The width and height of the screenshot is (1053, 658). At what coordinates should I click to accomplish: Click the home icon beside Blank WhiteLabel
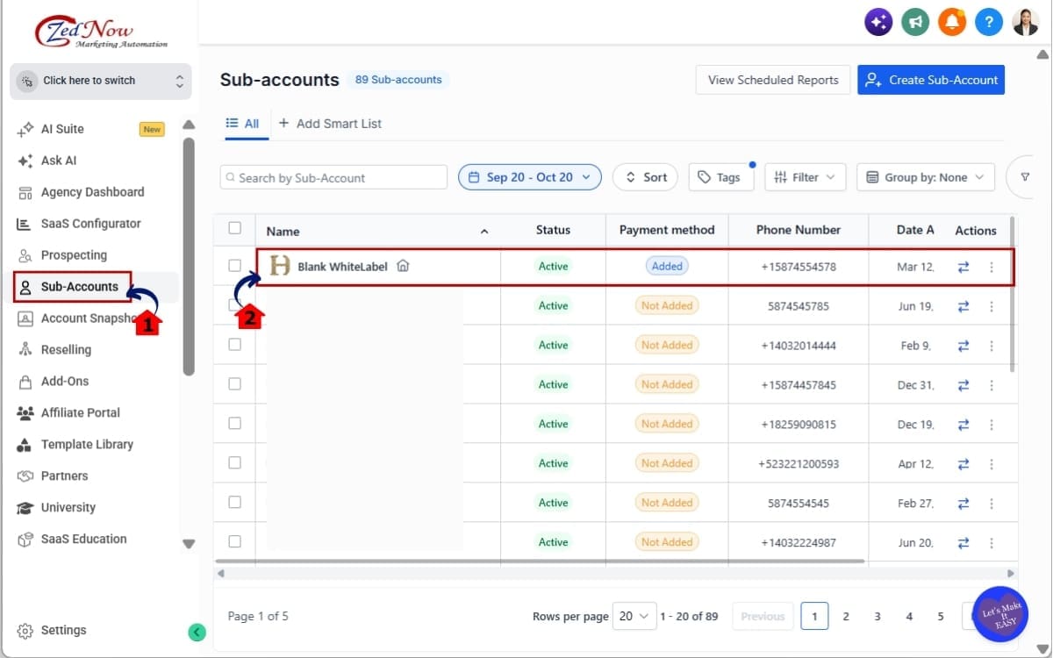(x=403, y=266)
